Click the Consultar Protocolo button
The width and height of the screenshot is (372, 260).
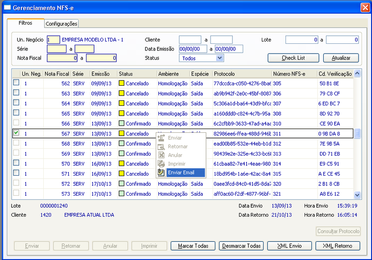pos(339,231)
